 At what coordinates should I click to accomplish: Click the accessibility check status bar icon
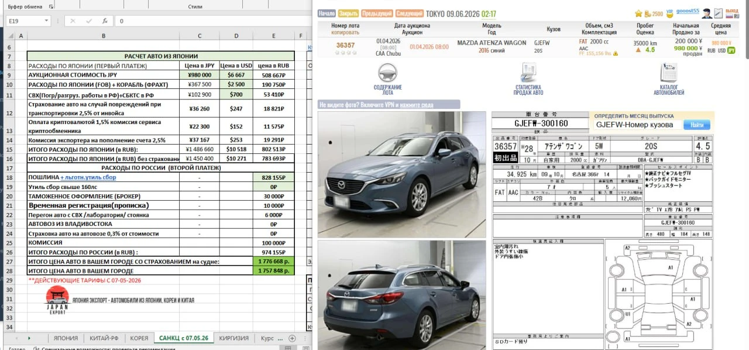click(36, 348)
